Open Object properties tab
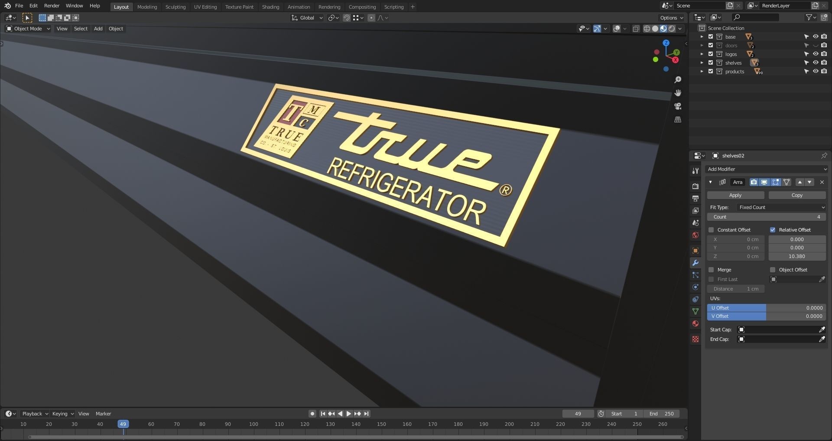 coord(695,251)
